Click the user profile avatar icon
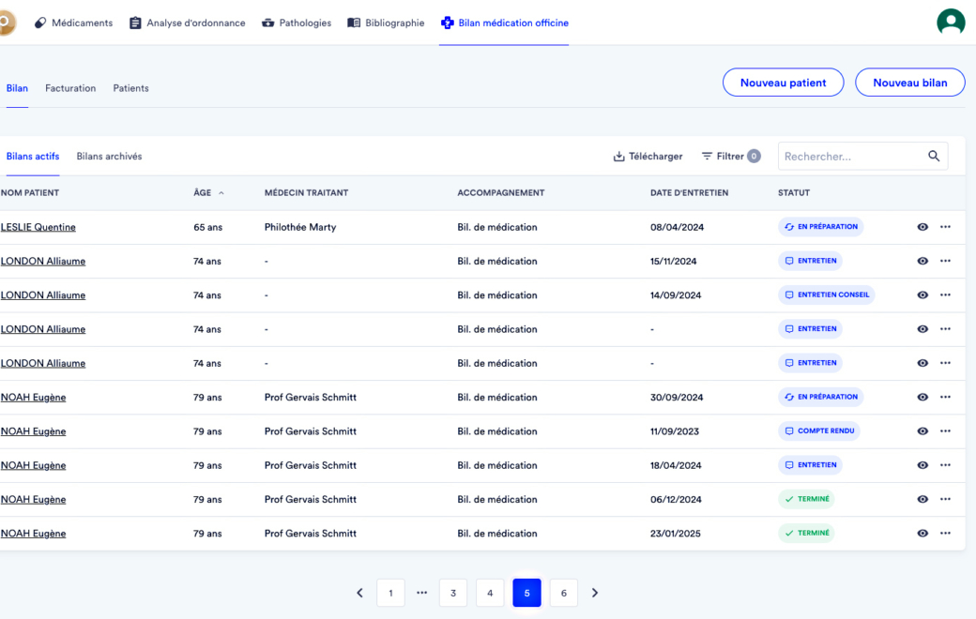 click(x=951, y=23)
